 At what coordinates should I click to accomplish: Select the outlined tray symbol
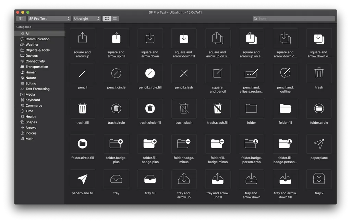pyautogui.click(x=116, y=179)
